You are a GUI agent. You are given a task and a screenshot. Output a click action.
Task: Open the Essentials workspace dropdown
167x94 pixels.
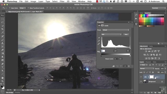coord(159,8)
